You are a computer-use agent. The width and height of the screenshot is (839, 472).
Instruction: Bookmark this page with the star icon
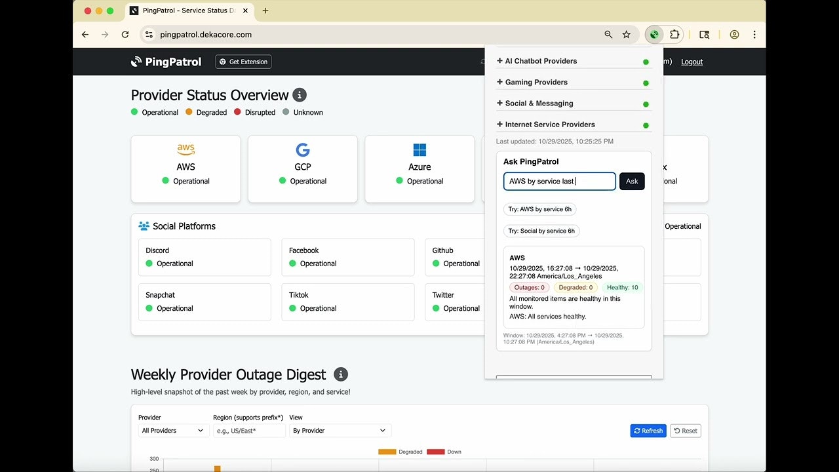pyautogui.click(x=627, y=35)
